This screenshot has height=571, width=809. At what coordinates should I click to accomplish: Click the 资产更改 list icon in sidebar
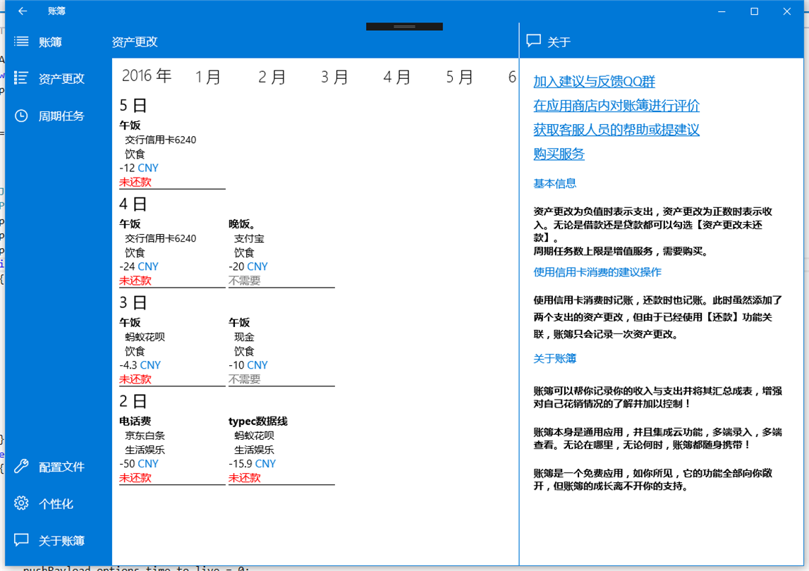tap(21, 78)
